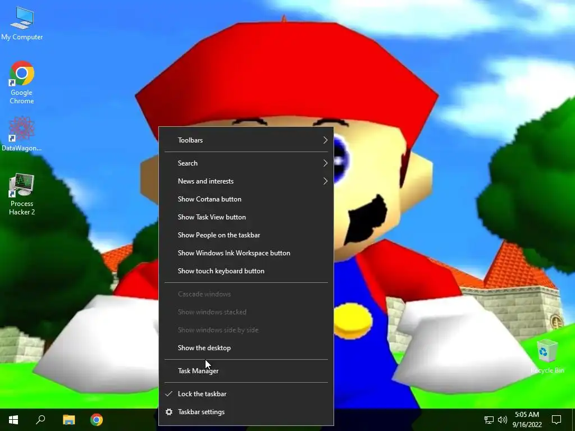Open My Computer desktop icon

click(22, 24)
